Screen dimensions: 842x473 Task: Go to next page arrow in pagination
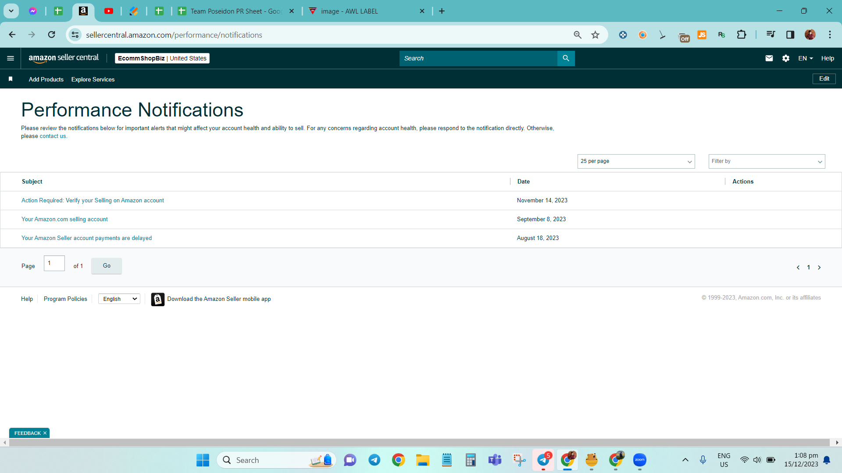(819, 267)
